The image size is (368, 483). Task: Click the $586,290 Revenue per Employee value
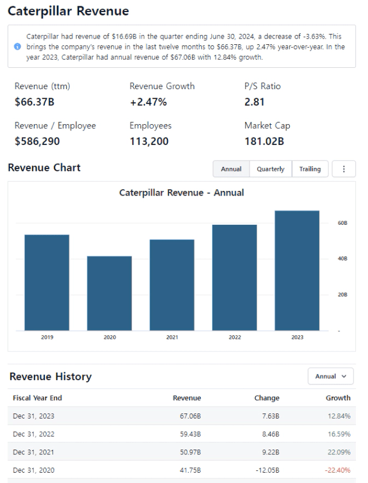[37, 141]
